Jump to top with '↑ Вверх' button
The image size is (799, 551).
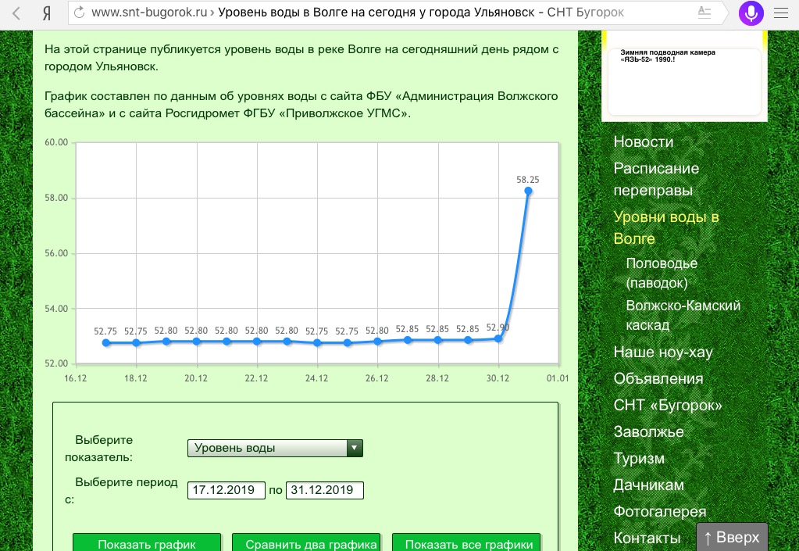[732, 537]
